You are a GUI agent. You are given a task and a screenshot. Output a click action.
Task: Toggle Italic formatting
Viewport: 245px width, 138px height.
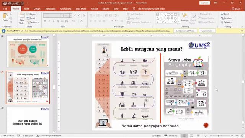pos(49,21)
